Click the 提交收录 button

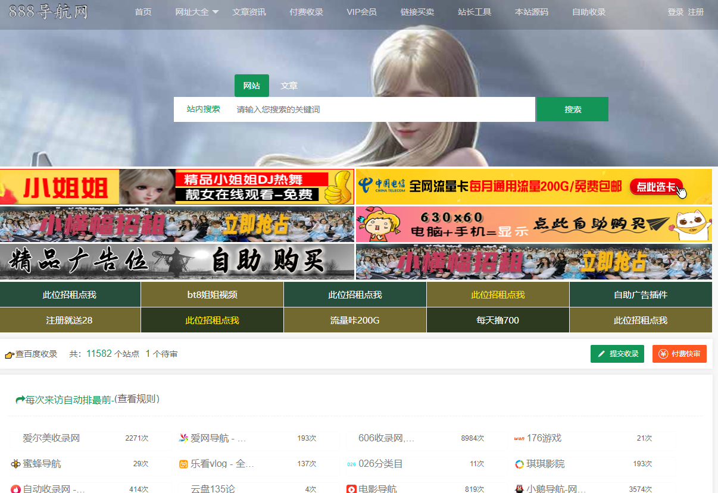pyautogui.click(x=617, y=354)
